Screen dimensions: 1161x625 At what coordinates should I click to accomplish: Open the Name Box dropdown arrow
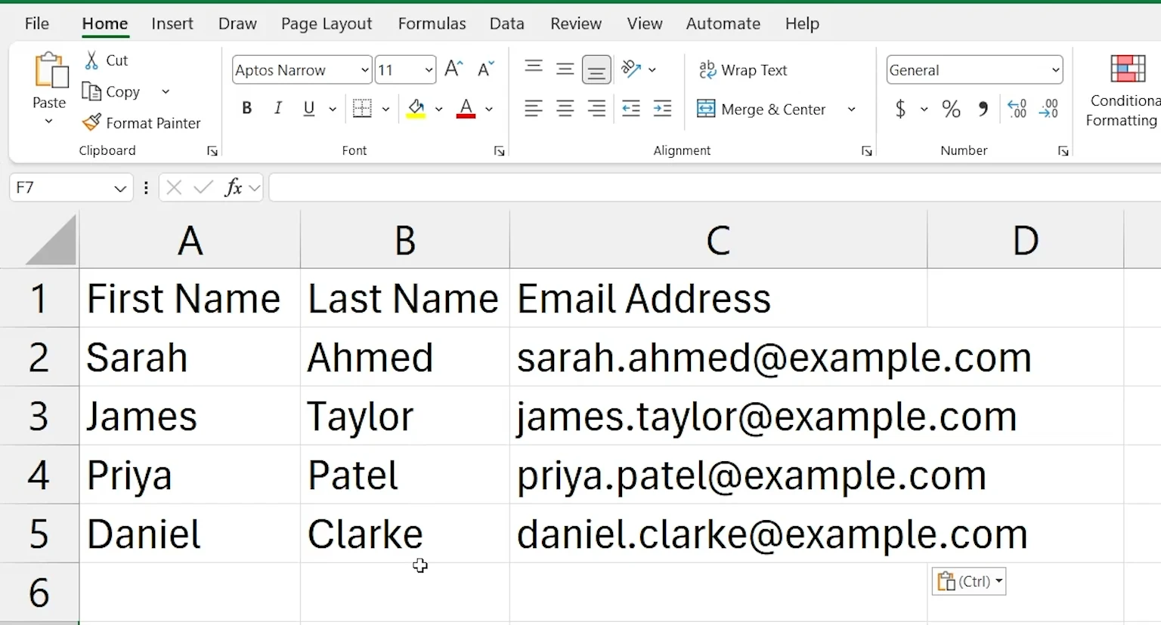[119, 188]
